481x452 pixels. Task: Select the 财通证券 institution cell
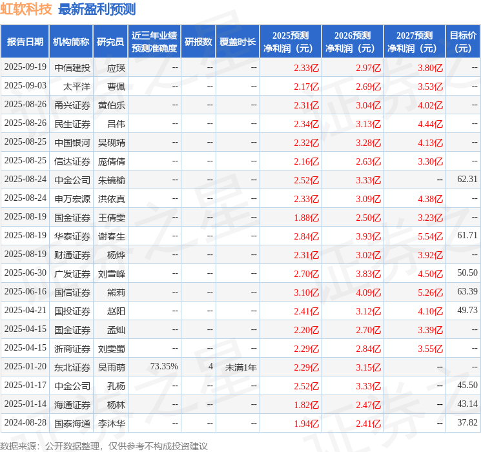click(72, 255)
